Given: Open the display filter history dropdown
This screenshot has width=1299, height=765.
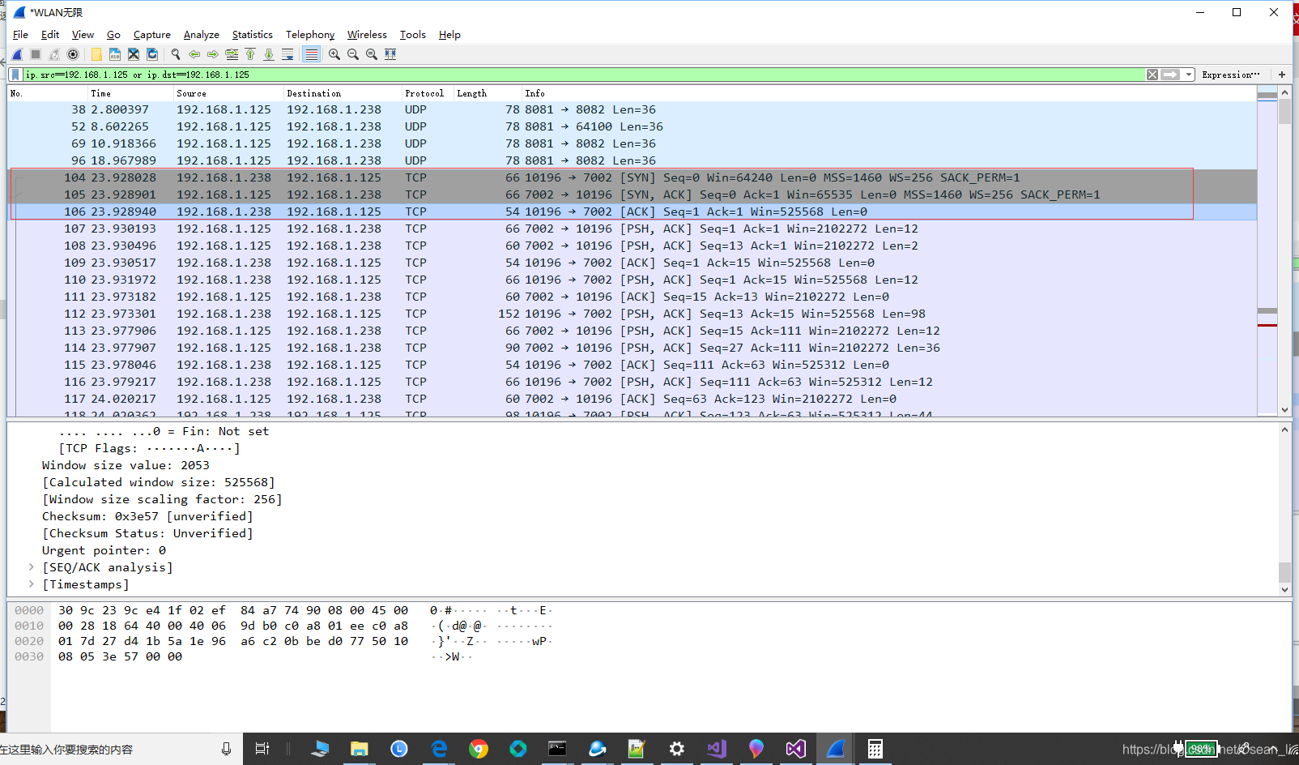Looking at the screenshot, I should click(1189, 75).
